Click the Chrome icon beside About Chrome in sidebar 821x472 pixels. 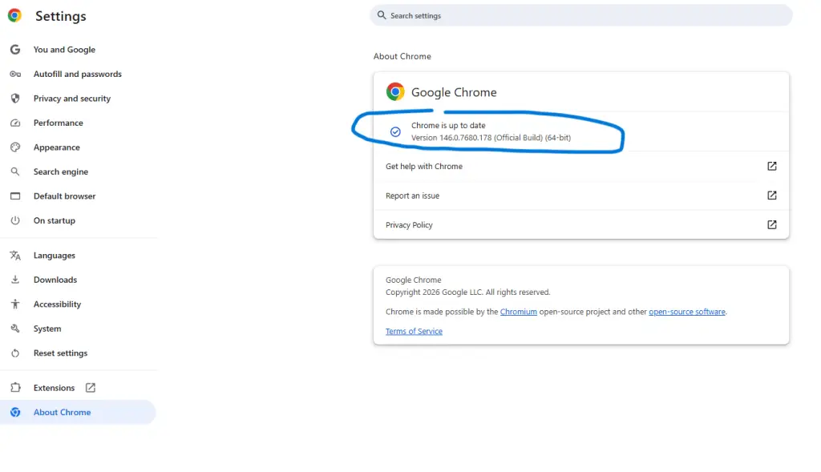(15, 413)
